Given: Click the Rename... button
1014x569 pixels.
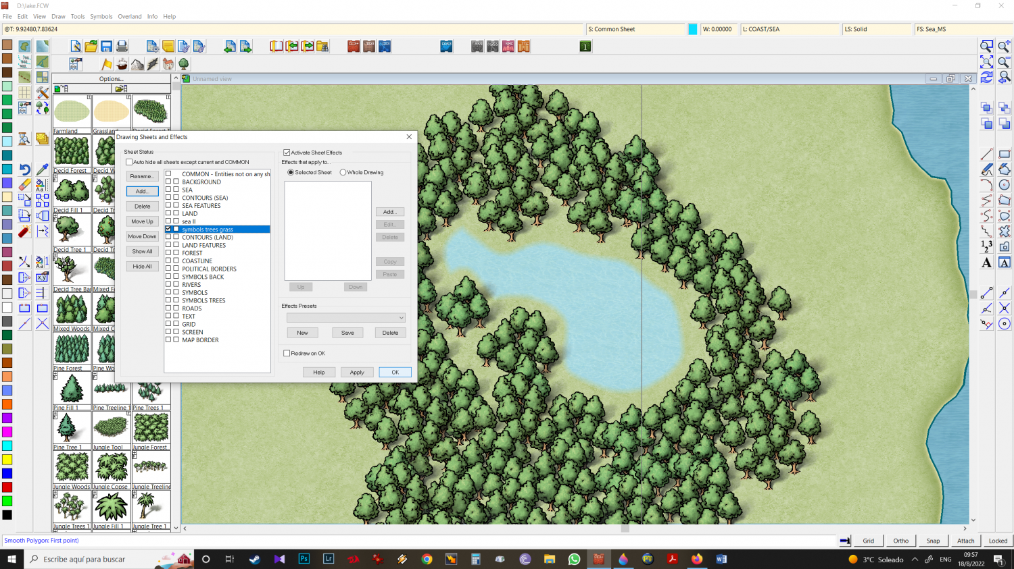Looking at the screenshot, I should [142, 176].
